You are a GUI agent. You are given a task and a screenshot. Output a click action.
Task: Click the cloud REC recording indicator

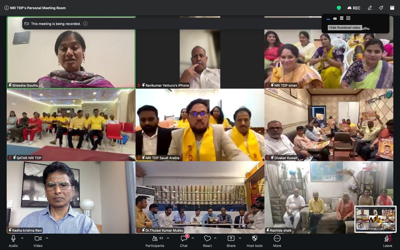(x=354, y=8)
